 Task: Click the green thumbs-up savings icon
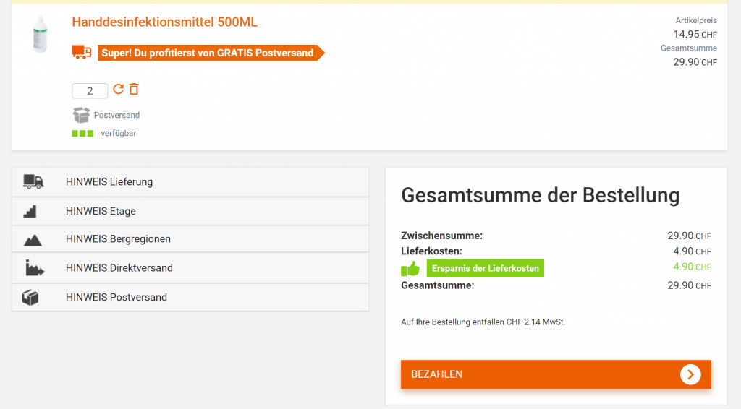coord(410,269)
